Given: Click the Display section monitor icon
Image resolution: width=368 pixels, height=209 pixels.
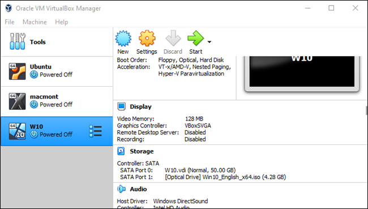Looking at the screenshot, I should [x=122, y=106].
